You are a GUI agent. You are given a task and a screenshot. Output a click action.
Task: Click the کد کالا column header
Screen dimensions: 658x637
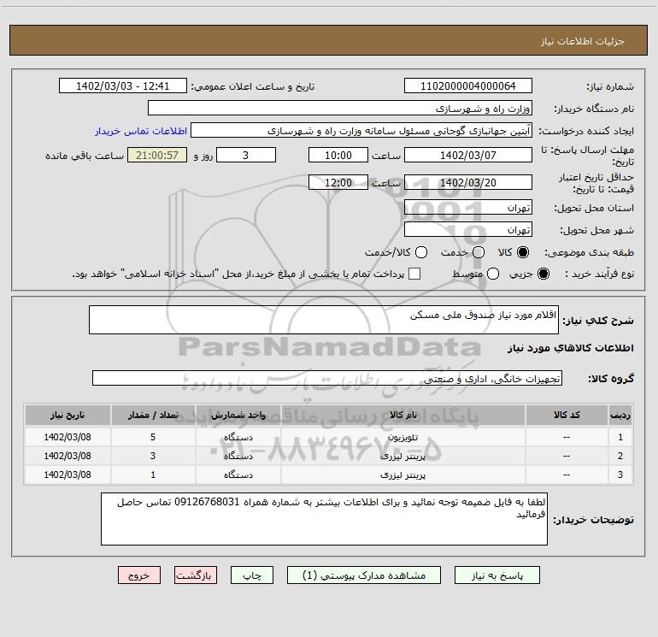tap(567, 416)
